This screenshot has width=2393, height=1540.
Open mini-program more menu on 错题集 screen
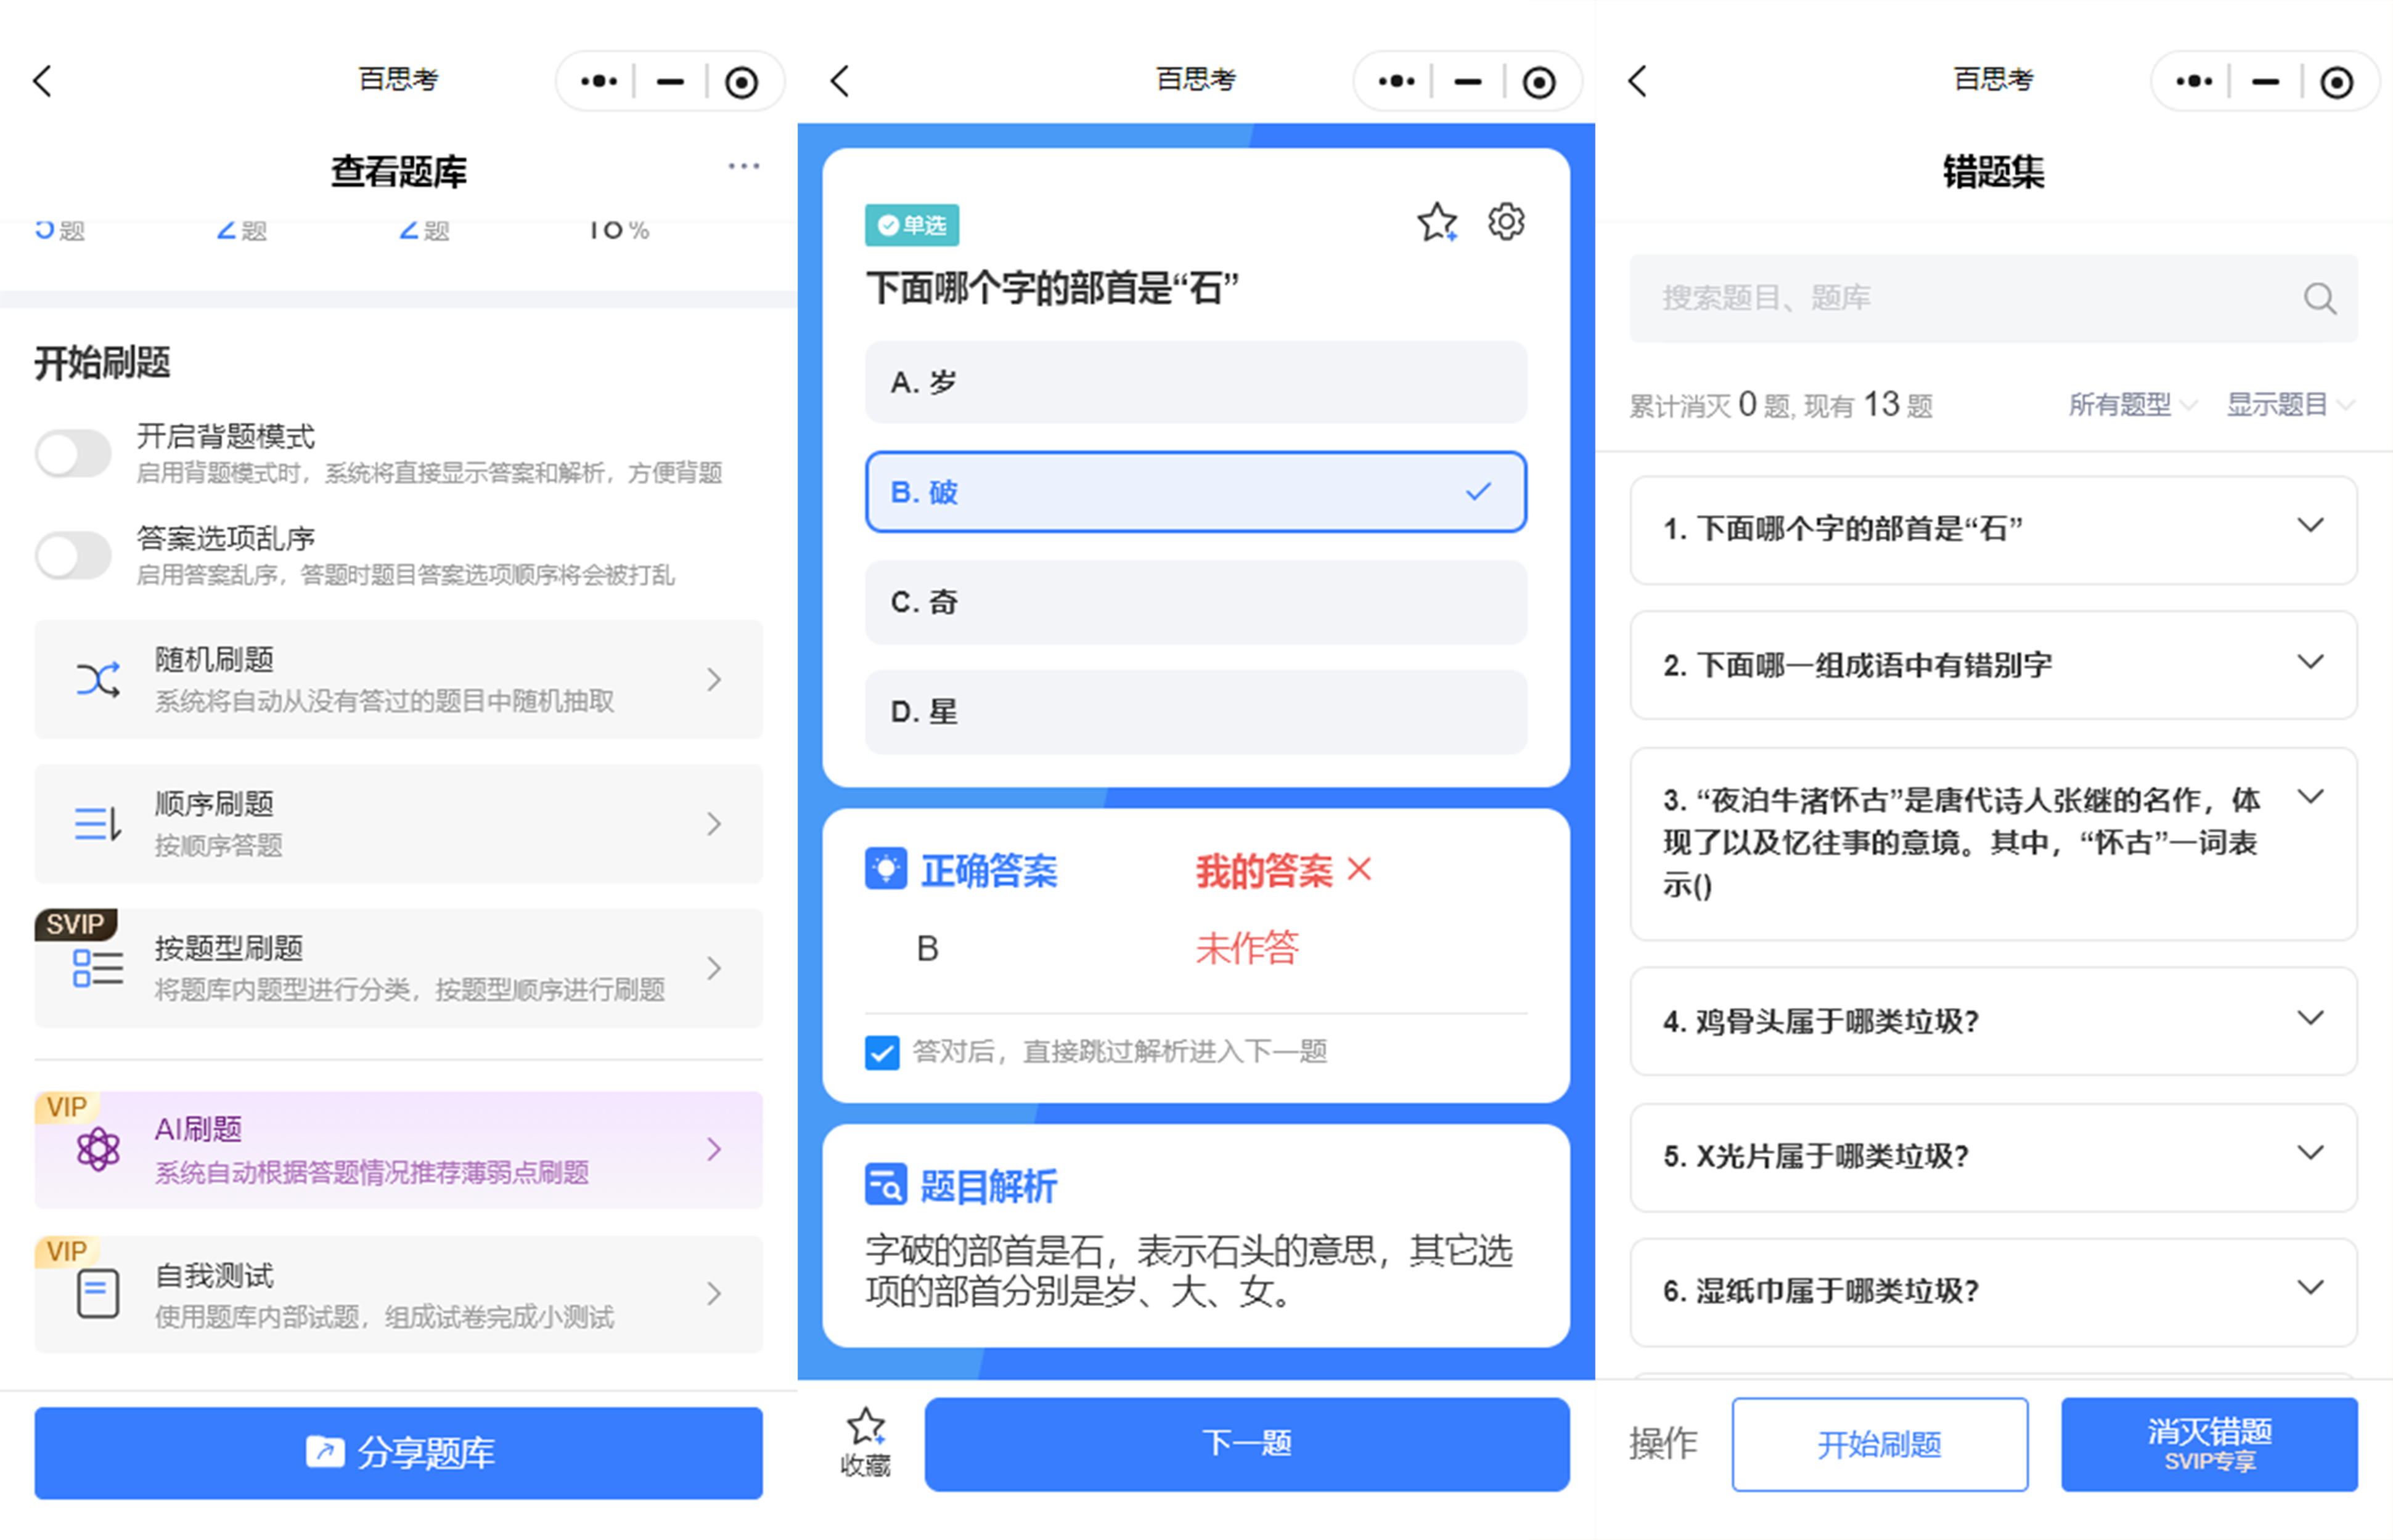point(2193,81)
